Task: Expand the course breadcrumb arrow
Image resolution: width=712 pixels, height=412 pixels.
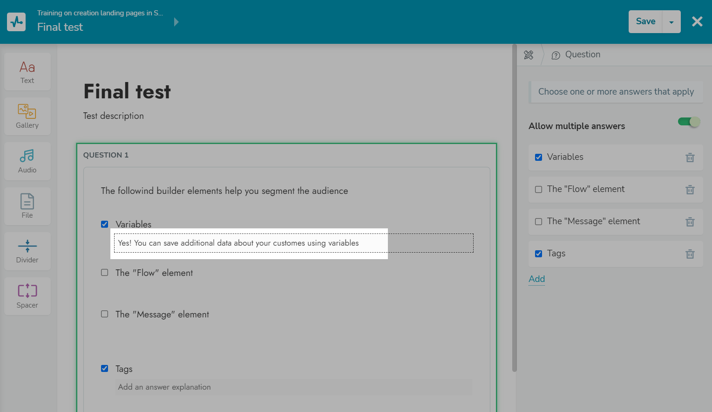Action: coord(176,22)
